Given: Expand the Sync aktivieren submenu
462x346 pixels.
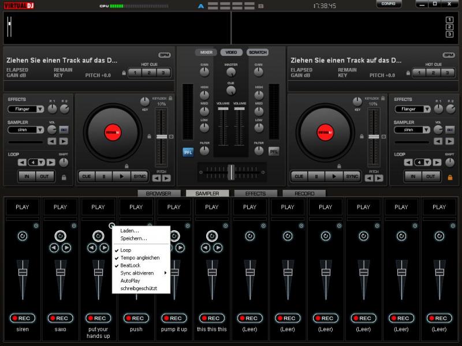Looking at the screenshot, I should click(141, 273).
